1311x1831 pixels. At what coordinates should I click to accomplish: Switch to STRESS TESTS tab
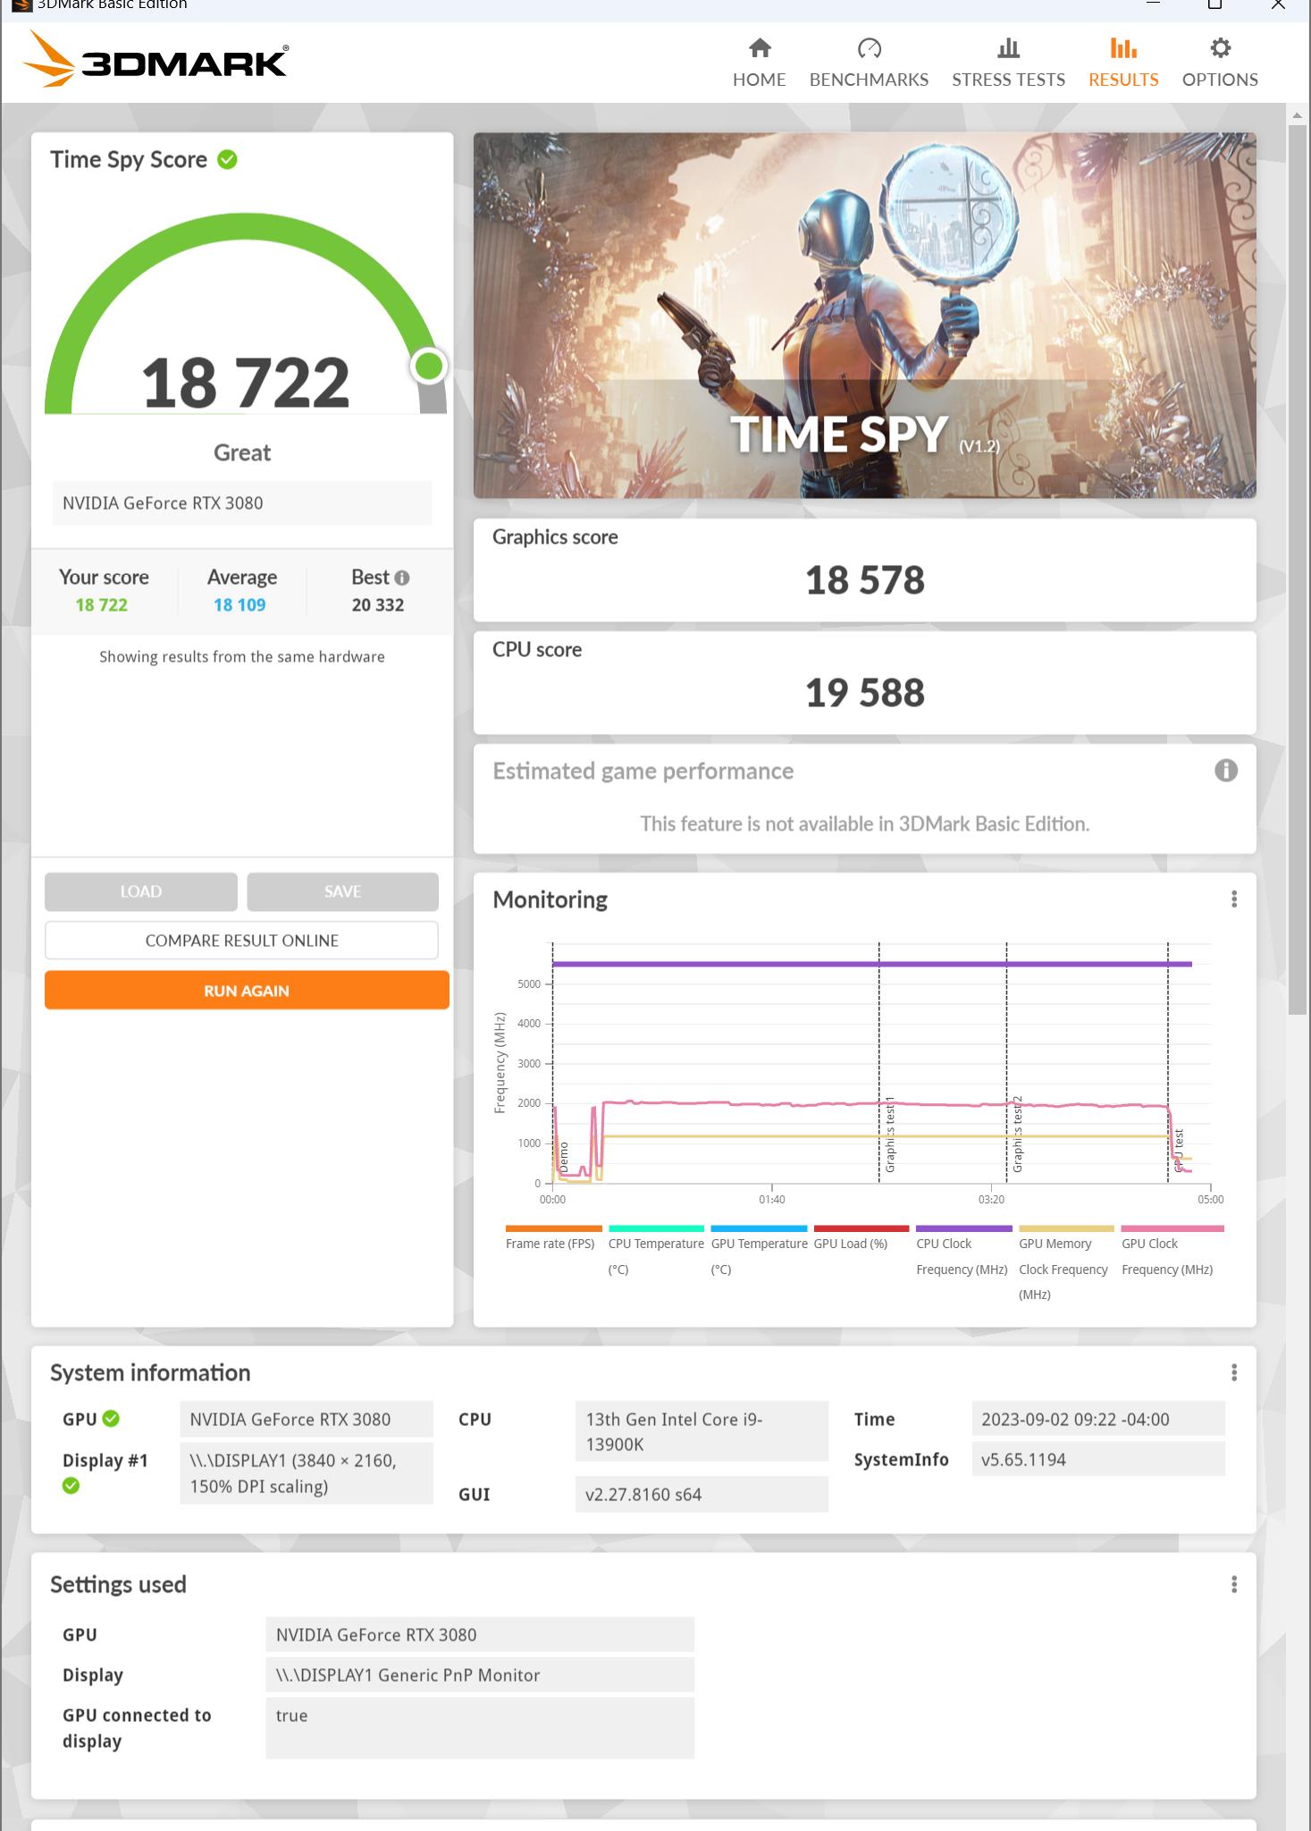1008,63
